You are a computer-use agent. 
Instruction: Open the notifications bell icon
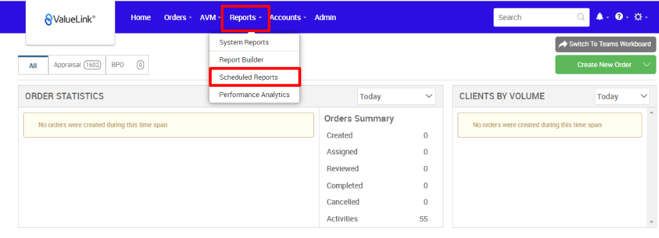599,17
